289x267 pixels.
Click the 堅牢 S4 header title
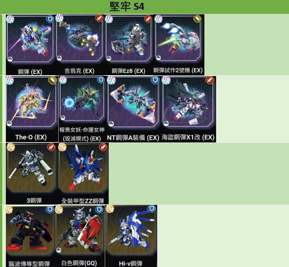point(127,7)
